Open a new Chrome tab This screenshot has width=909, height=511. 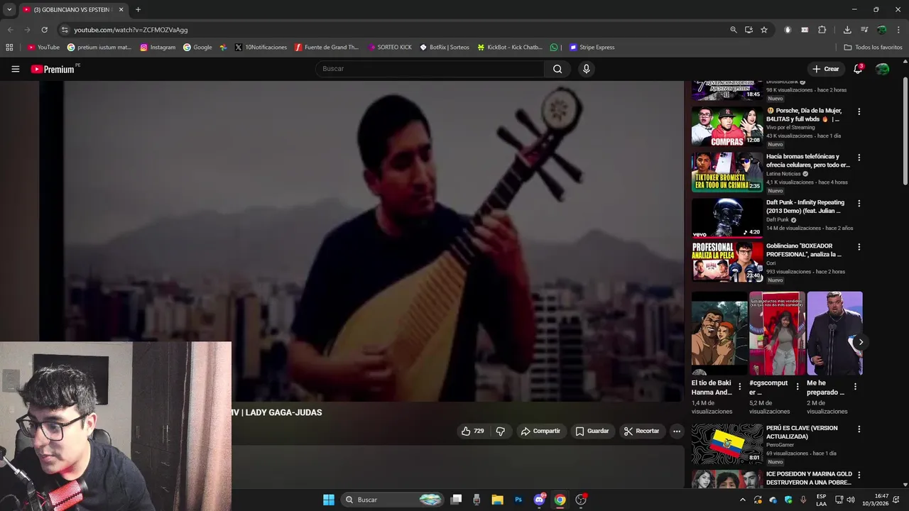[138, 9]
